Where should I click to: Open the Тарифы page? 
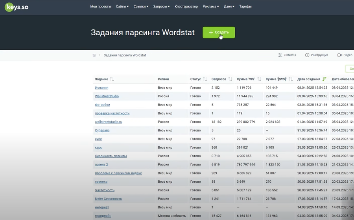[x=245, y=7]
